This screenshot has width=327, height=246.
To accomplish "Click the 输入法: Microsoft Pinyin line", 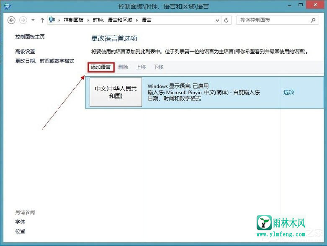I will tap(204, 92).
